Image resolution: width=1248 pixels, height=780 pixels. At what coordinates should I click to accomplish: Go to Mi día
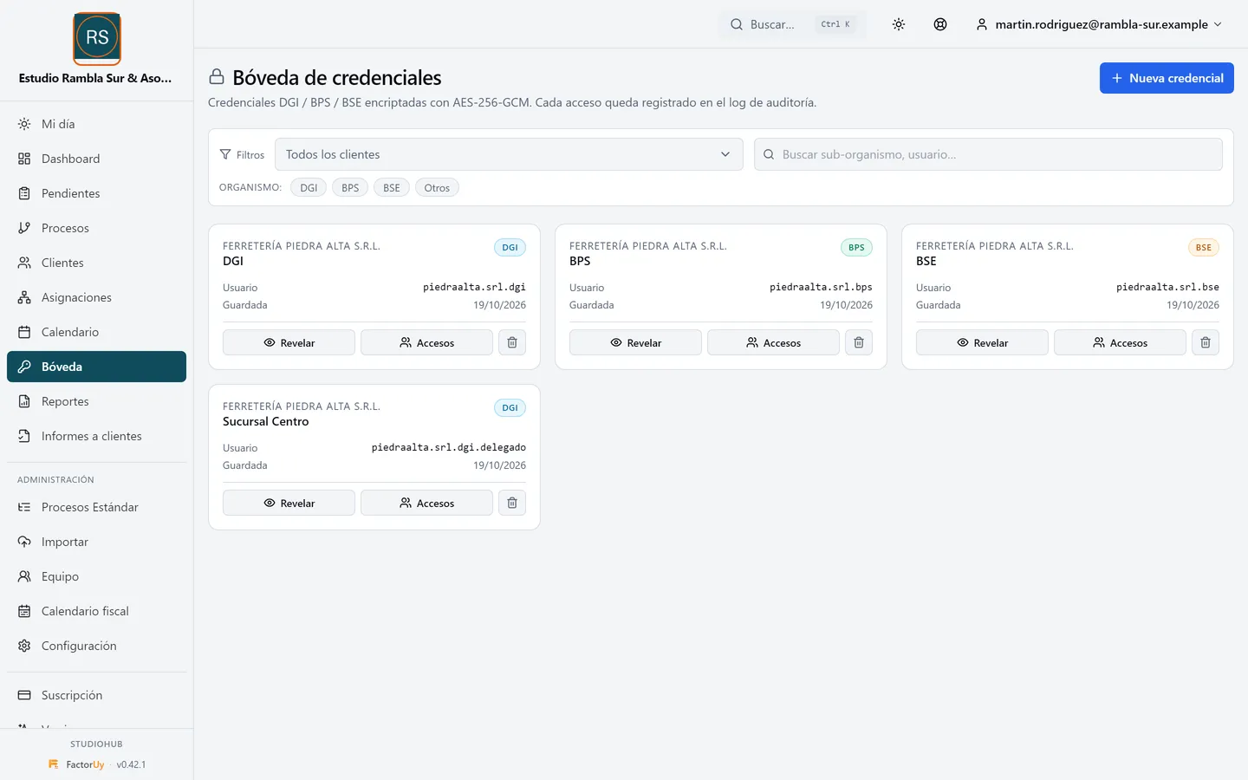coord(96,124)
